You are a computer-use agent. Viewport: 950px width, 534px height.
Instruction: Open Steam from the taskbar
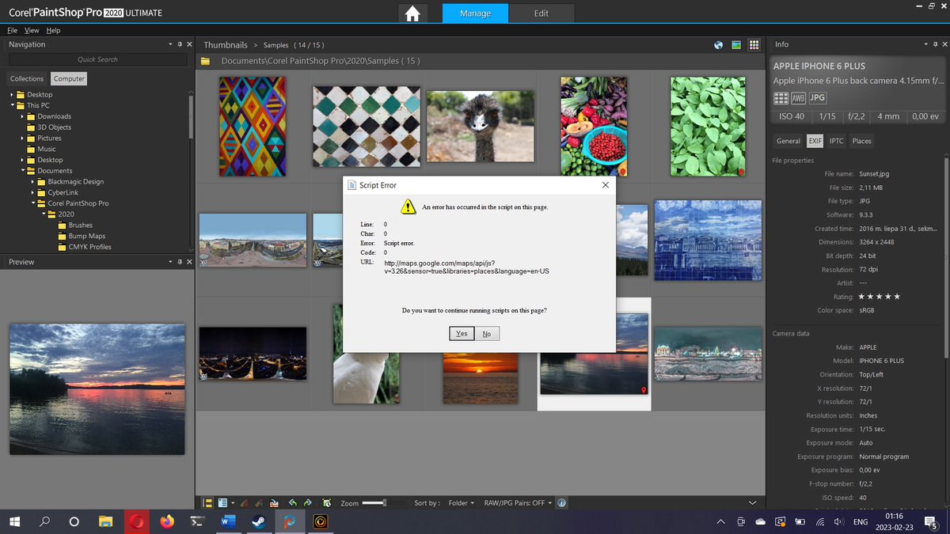pos(258,521)
